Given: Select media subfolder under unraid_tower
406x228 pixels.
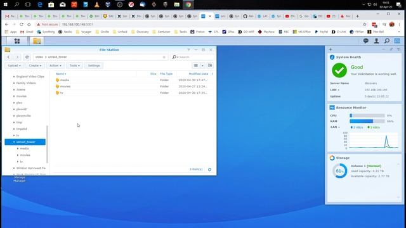Looking at the screenshot, I should point(24,148).
